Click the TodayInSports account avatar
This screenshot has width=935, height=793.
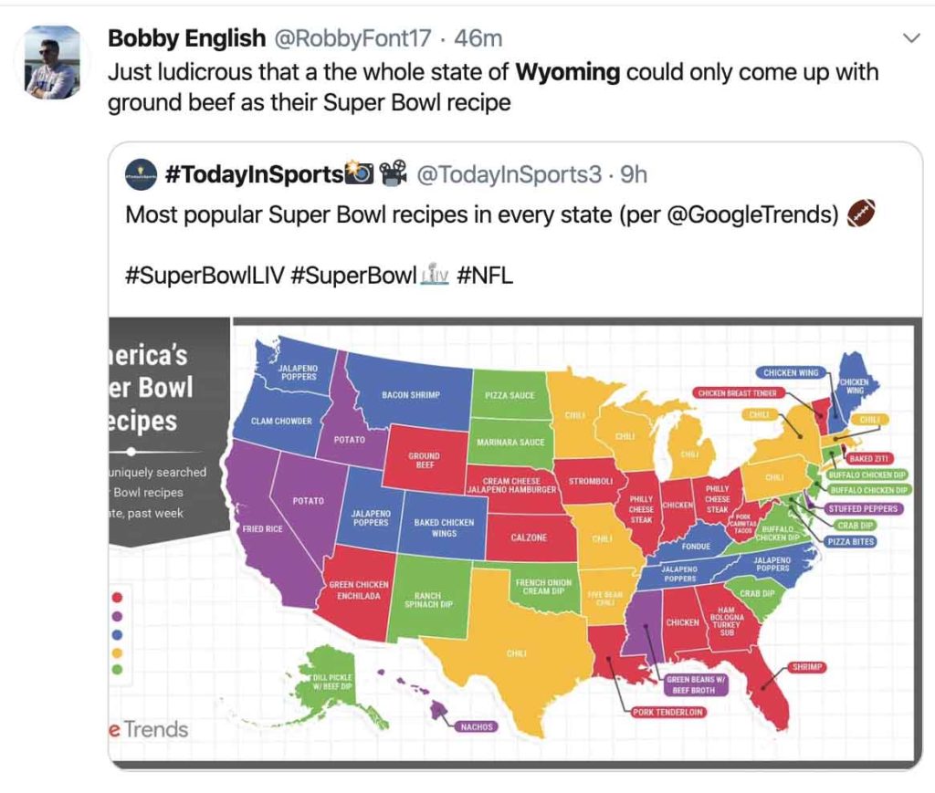pos(142,174)
